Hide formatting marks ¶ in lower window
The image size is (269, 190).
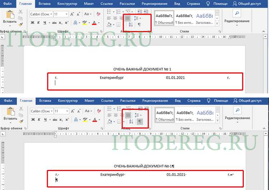coord(140,122)
